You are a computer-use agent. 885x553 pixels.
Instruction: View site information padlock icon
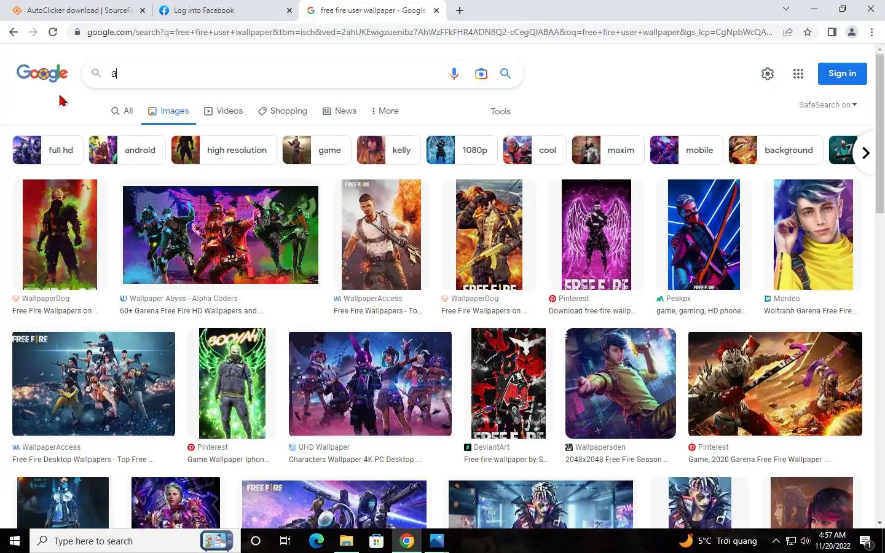point(77,32)
